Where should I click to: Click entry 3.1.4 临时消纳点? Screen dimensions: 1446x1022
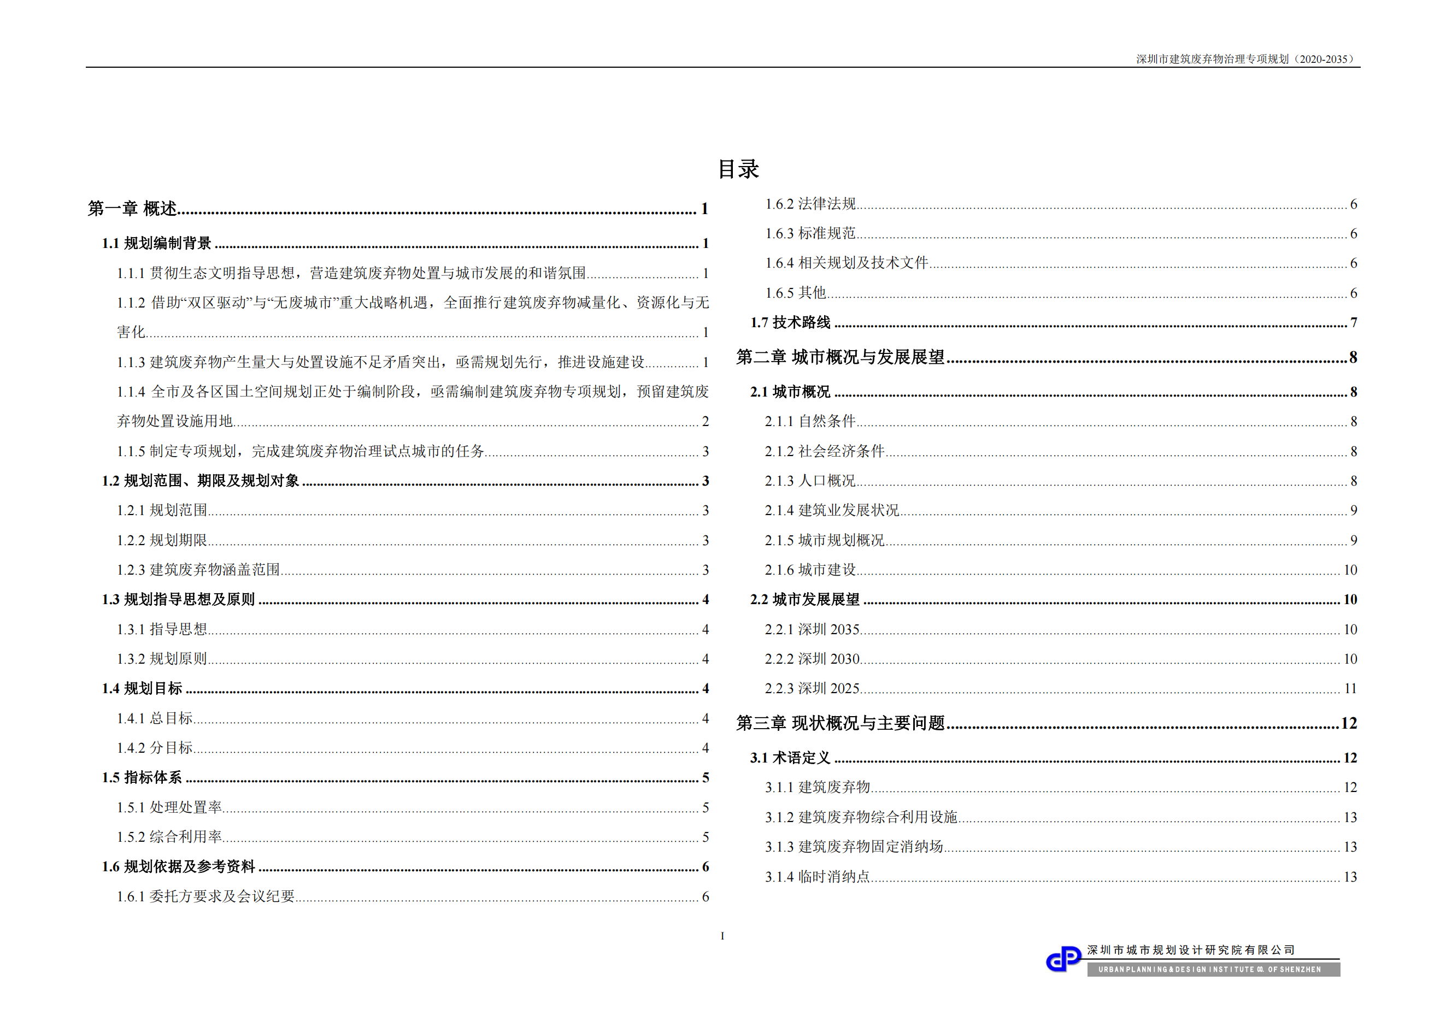point(1061,877)
